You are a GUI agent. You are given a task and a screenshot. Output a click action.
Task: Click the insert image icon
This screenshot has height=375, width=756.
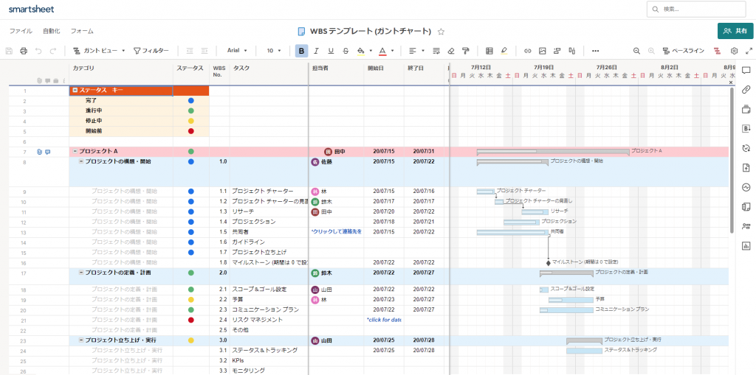pyautogui.click(x=543, y=51)
